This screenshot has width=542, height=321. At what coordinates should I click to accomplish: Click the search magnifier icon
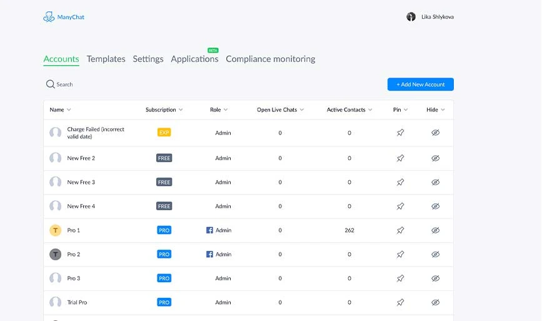point(50,84)
